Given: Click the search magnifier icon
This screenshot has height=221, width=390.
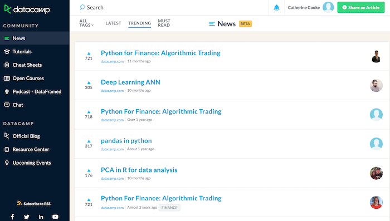Looking at the screenshot, I should [82, 7].
